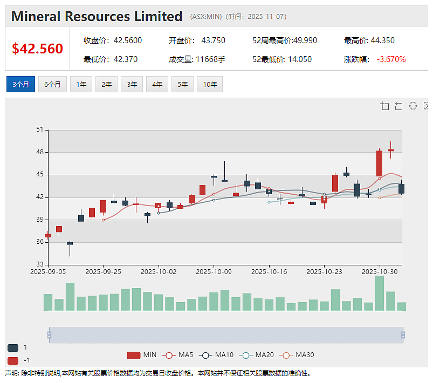The image size is (433, 383).
Task: Hide the MA10 moving average line
Action: pyautogui.click(x=216, y=355)
